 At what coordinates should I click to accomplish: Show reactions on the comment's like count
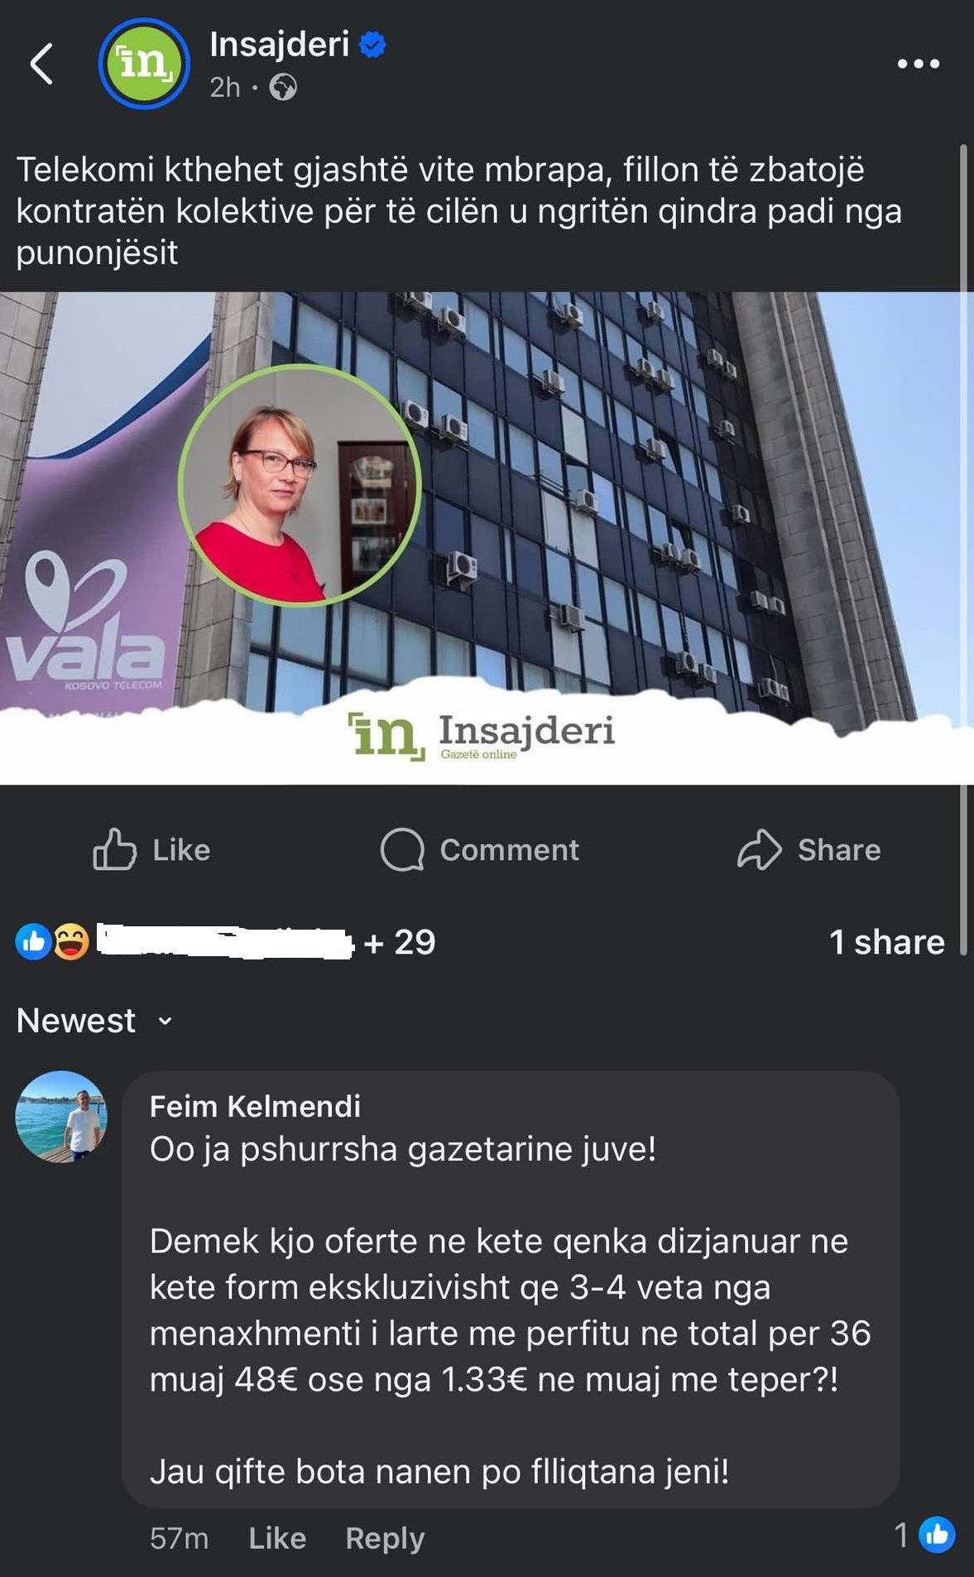pos(924,1536)
